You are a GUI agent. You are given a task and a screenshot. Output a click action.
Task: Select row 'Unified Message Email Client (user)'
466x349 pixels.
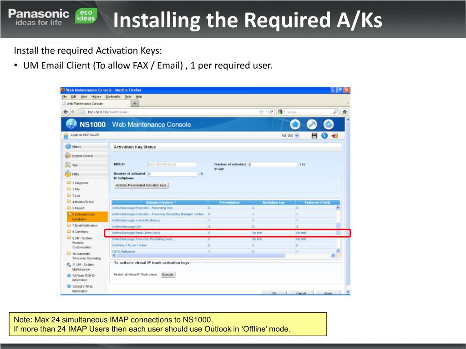(223, 233)
